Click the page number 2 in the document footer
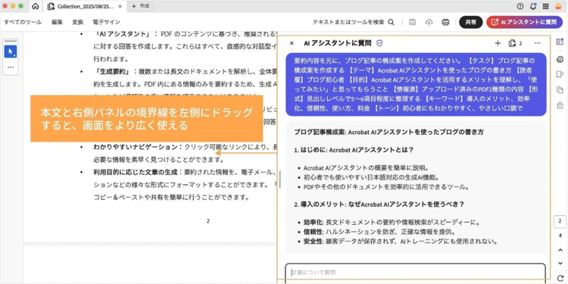 pos(208,221)
